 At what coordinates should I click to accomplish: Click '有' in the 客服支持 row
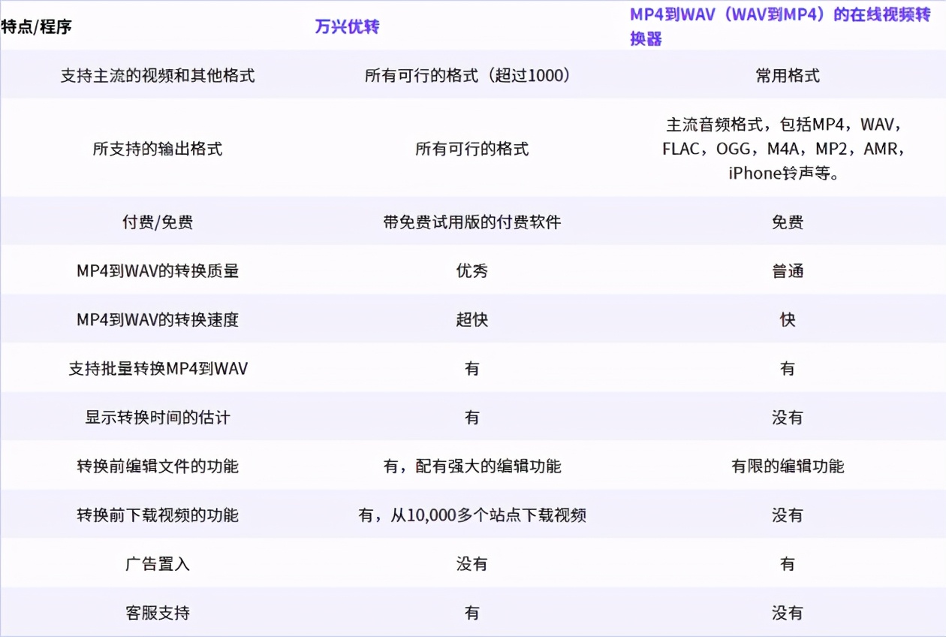coord(472,613)
